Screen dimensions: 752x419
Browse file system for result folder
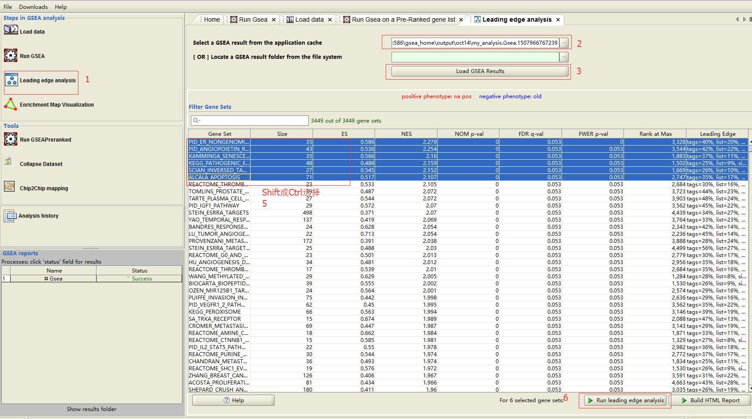(564, 57)
